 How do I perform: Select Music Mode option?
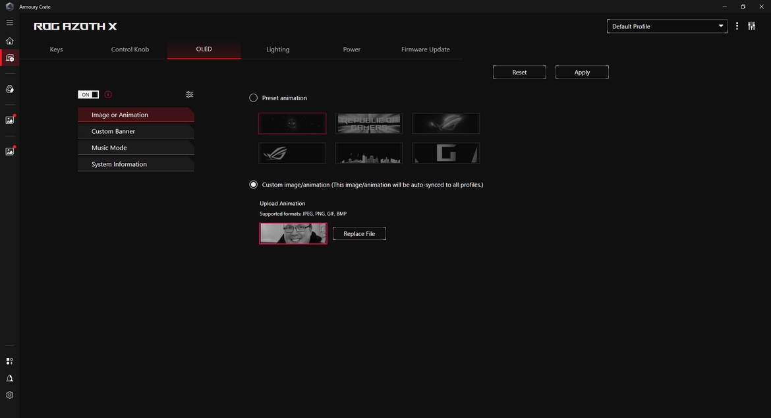[136, 148]
